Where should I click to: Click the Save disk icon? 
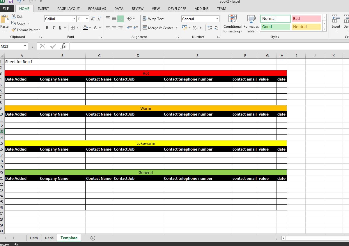tap(11, 1)
